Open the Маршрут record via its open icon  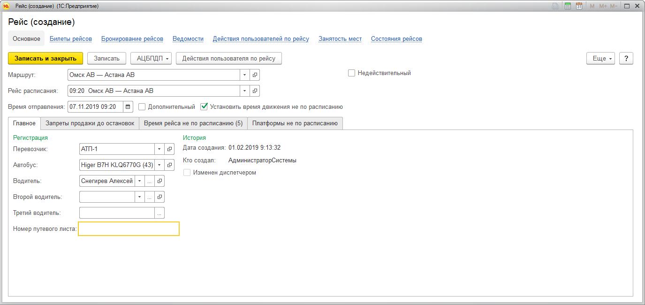click(x=255, y=75)
